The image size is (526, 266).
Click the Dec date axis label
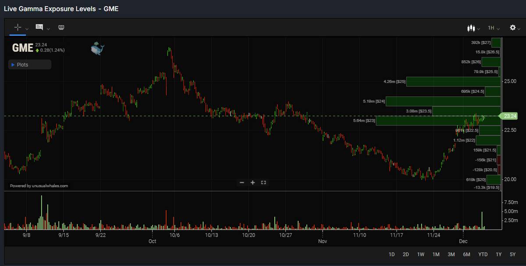(463, 241)
